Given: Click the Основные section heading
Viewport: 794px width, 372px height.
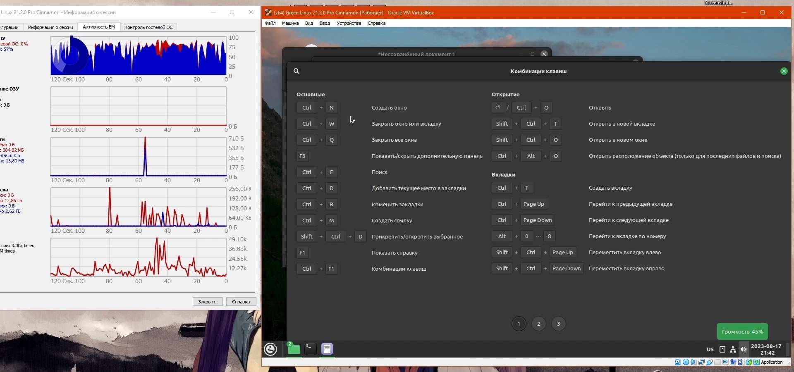Looking at the screenshot, I should (x=311, y=95).
